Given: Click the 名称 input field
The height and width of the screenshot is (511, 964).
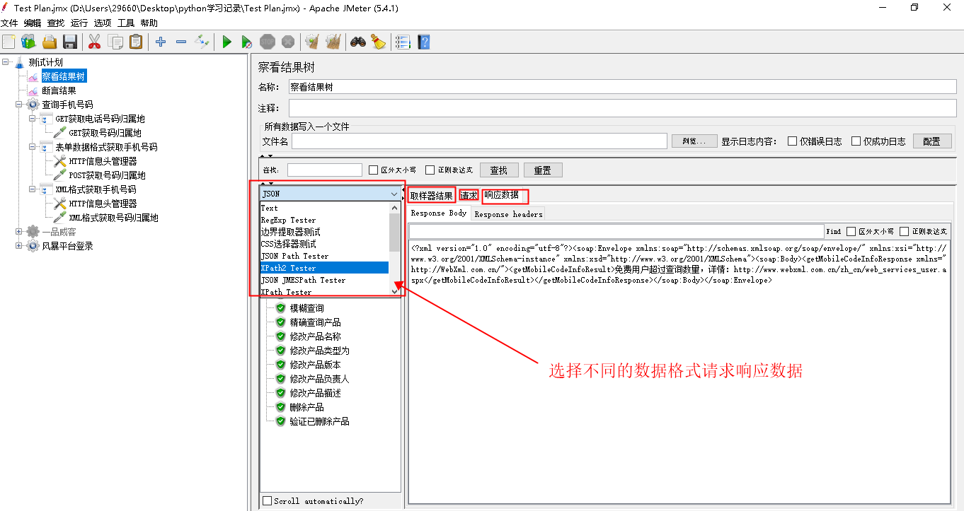Looking at the screenshot, I should coord(623,87).
